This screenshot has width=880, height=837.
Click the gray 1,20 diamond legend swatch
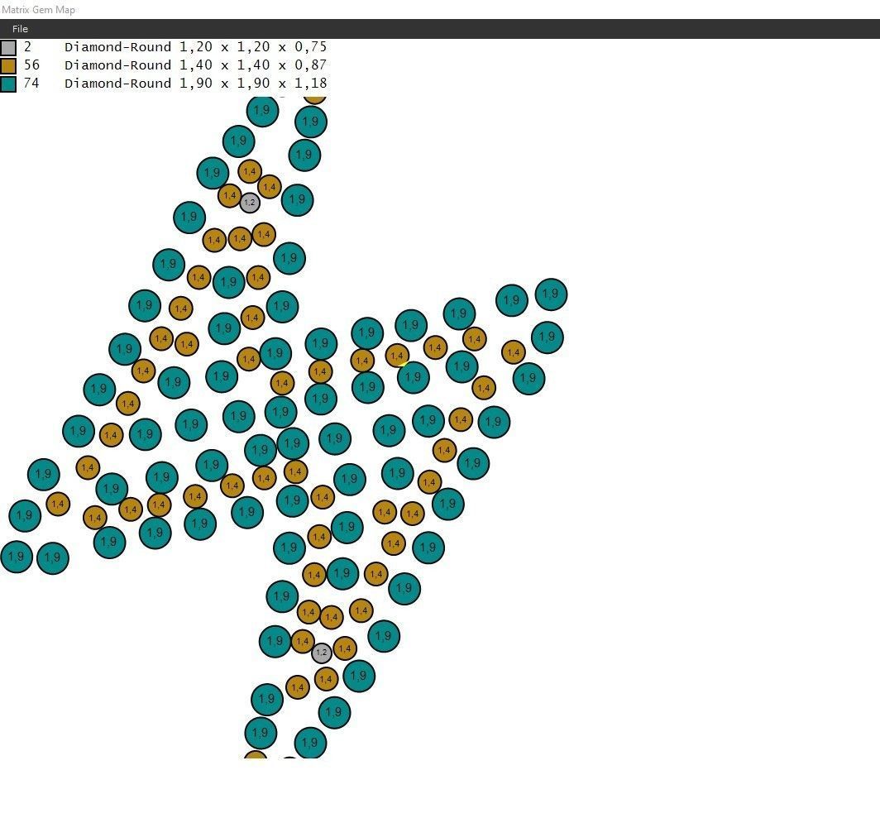coord(8,47)
